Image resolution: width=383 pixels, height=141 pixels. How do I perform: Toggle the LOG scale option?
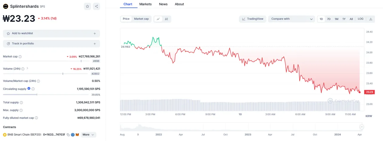(361, 19)
